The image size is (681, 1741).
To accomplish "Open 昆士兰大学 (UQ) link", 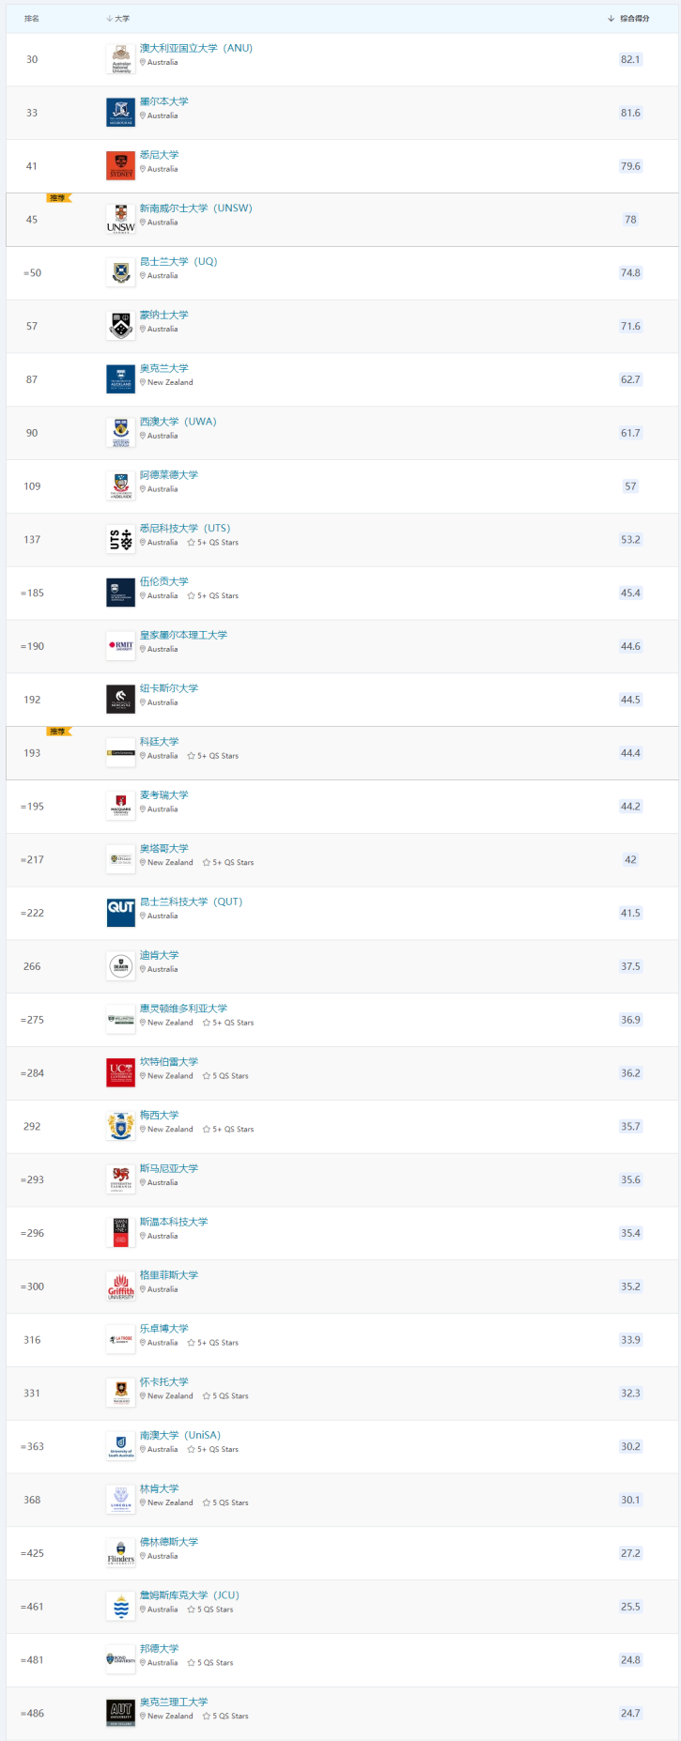I will point(178,261).
